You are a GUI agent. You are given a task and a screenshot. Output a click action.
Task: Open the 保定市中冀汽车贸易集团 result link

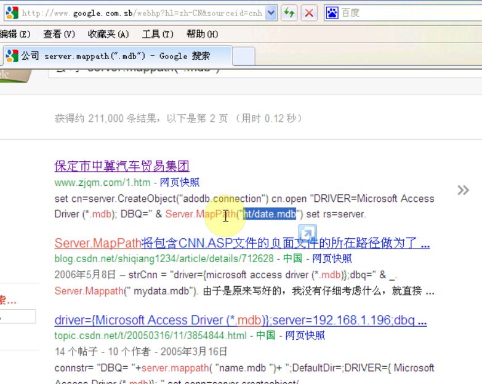point(122,166)
